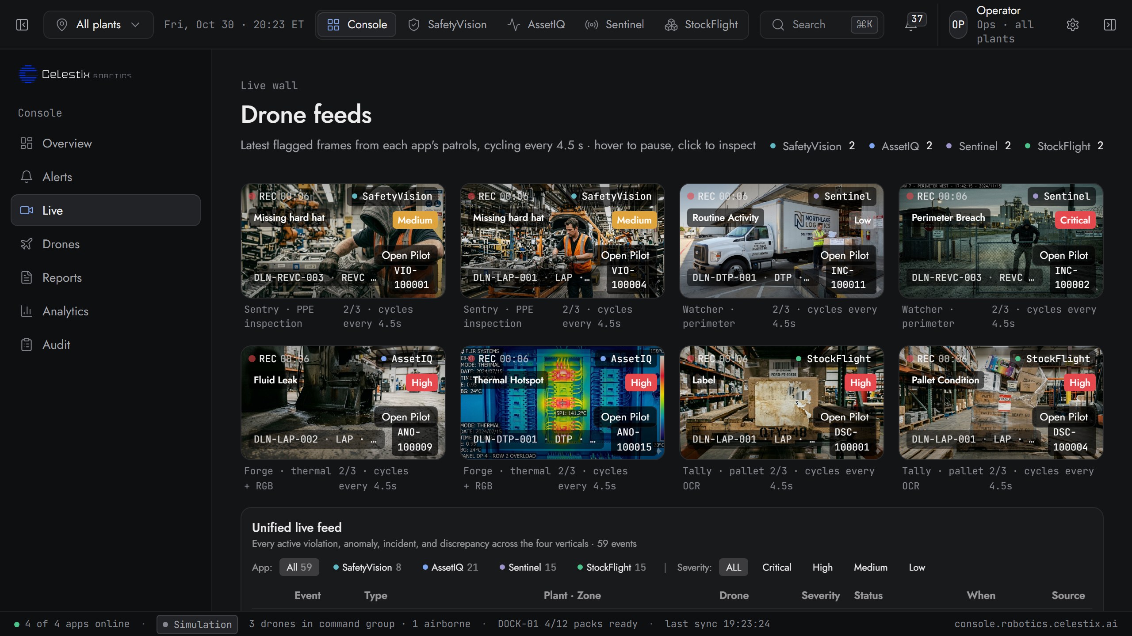Filter live feed by StockFlight 15

pyautogui.click(x=612, y=567)
